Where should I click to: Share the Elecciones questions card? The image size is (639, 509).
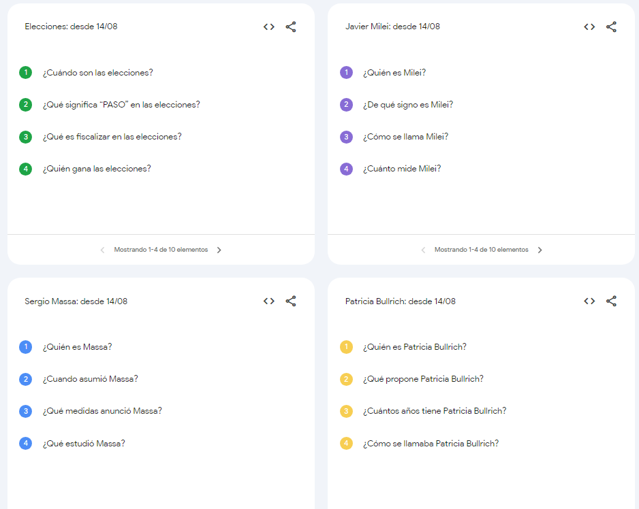point(291,27)
